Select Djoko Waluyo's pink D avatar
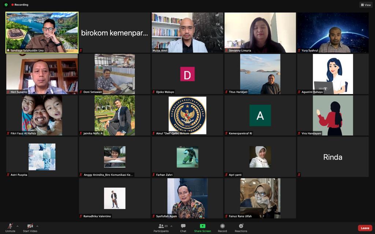The image size is (375, 234). point(187,74)
